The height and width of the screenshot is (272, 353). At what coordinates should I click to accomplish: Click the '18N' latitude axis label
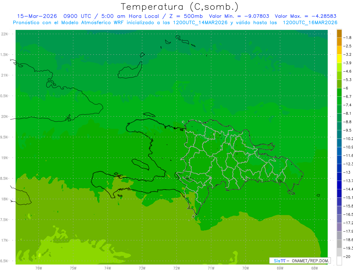pos(5,199)
